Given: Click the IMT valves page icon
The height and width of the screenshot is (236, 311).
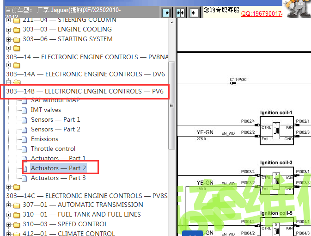Looking at the screenshot, I should click(x=24, y=110).
